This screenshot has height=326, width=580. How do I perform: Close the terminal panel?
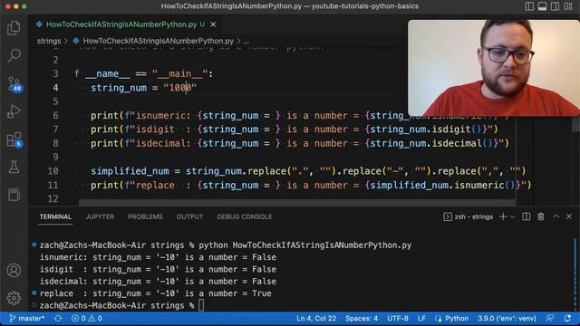[x=569, y=216]
